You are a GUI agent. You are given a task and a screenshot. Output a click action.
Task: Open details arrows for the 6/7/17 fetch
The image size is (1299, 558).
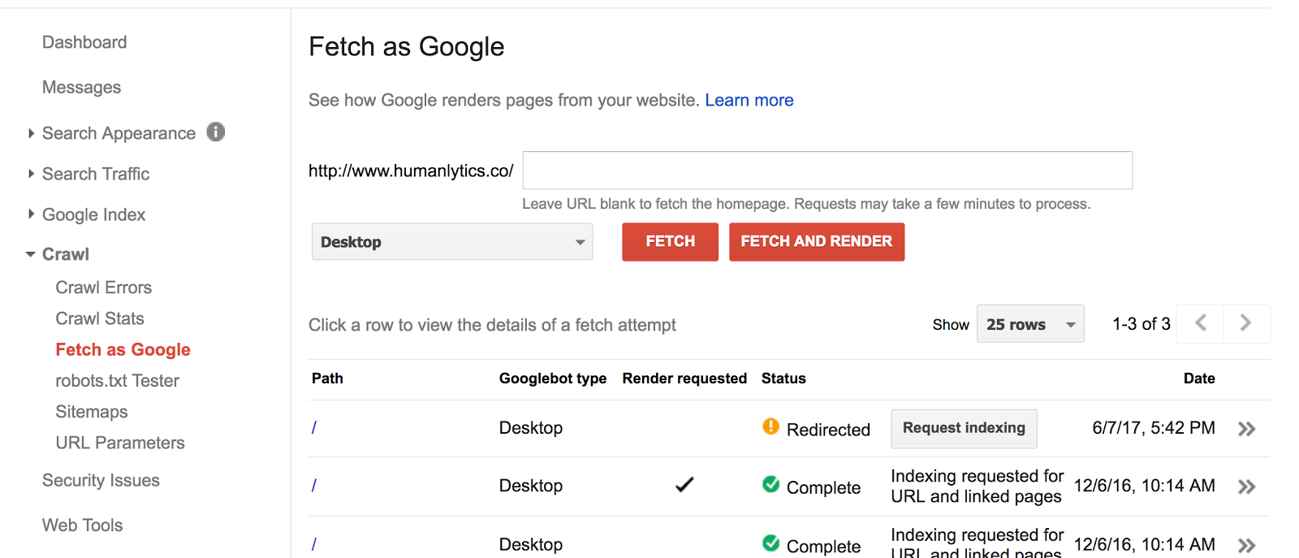[x=1246, y=429]
